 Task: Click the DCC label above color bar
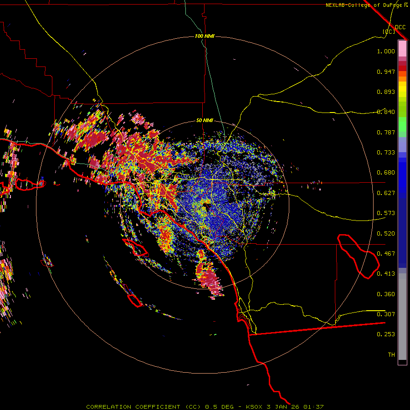point(400,27)
